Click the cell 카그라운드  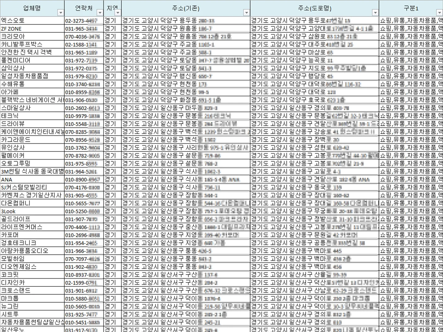[x=32, y=140]
